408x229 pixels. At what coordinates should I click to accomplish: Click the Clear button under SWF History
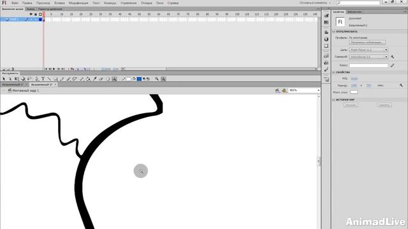point(384,105)
